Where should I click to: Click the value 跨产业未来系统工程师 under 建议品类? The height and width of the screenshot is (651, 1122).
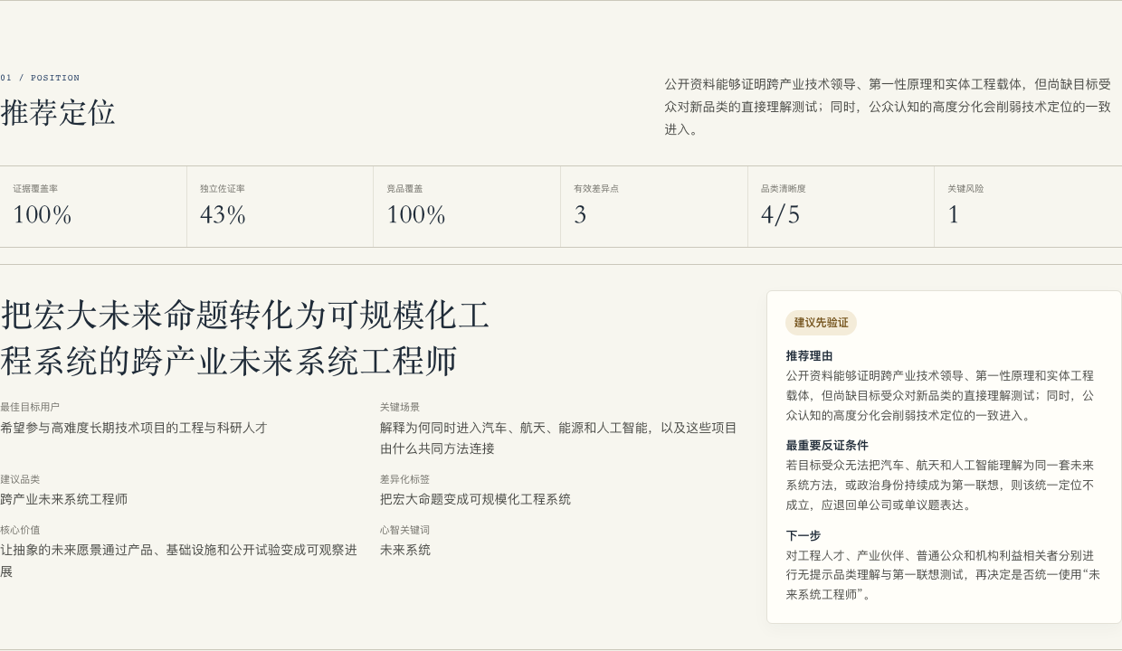point(63,499)
